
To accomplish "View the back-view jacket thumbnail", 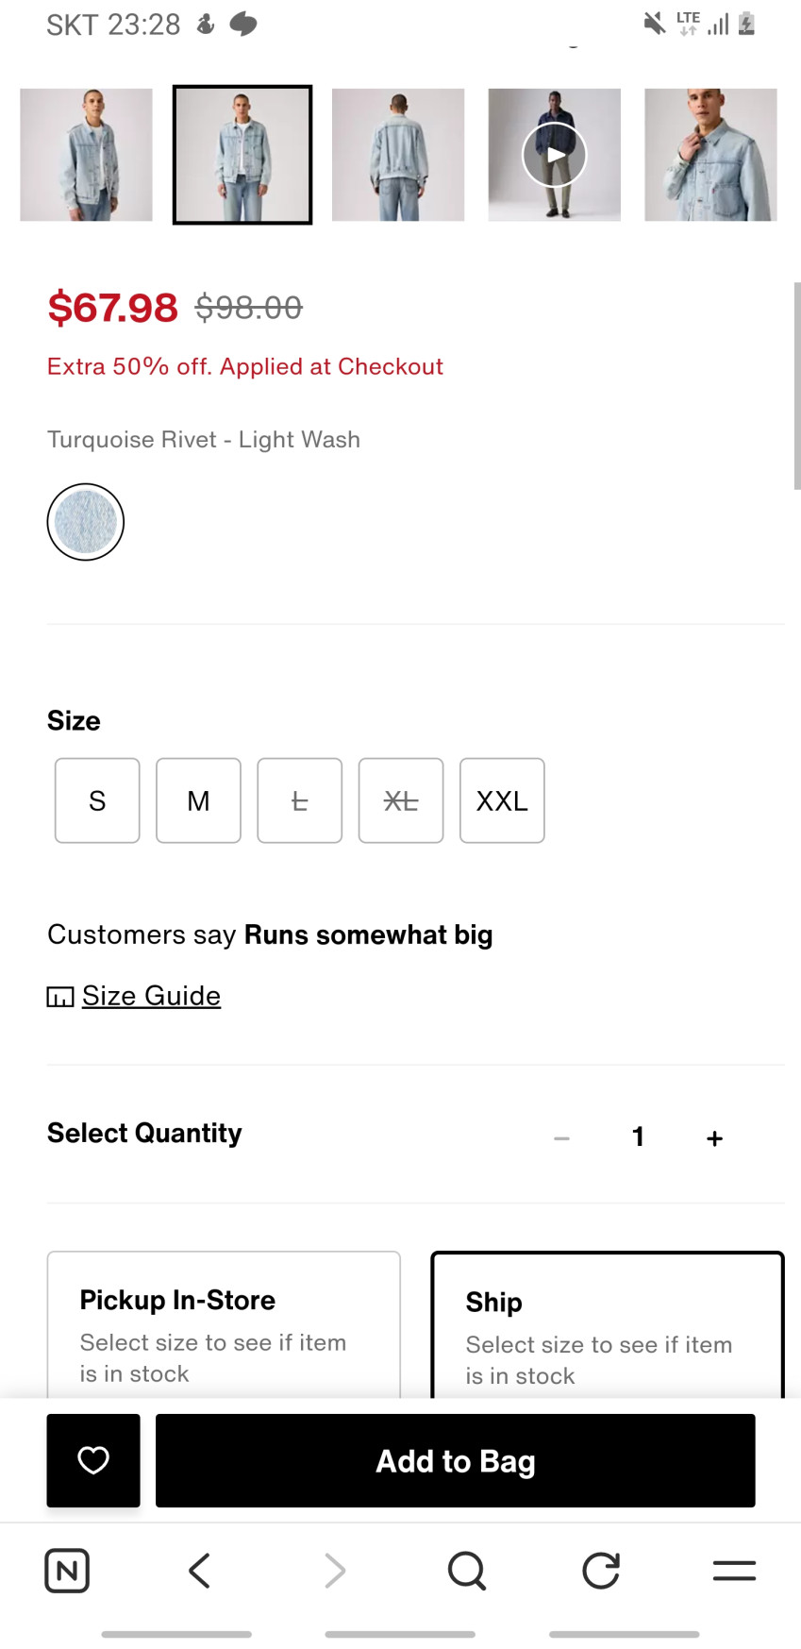I will pos(398,155).
